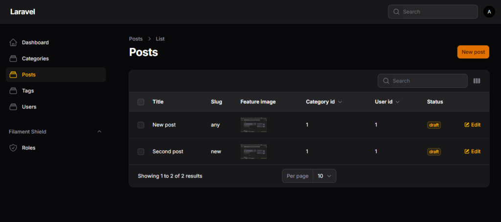Focus the global search field
The image size is (501, 222).
(x=433, y=12)
